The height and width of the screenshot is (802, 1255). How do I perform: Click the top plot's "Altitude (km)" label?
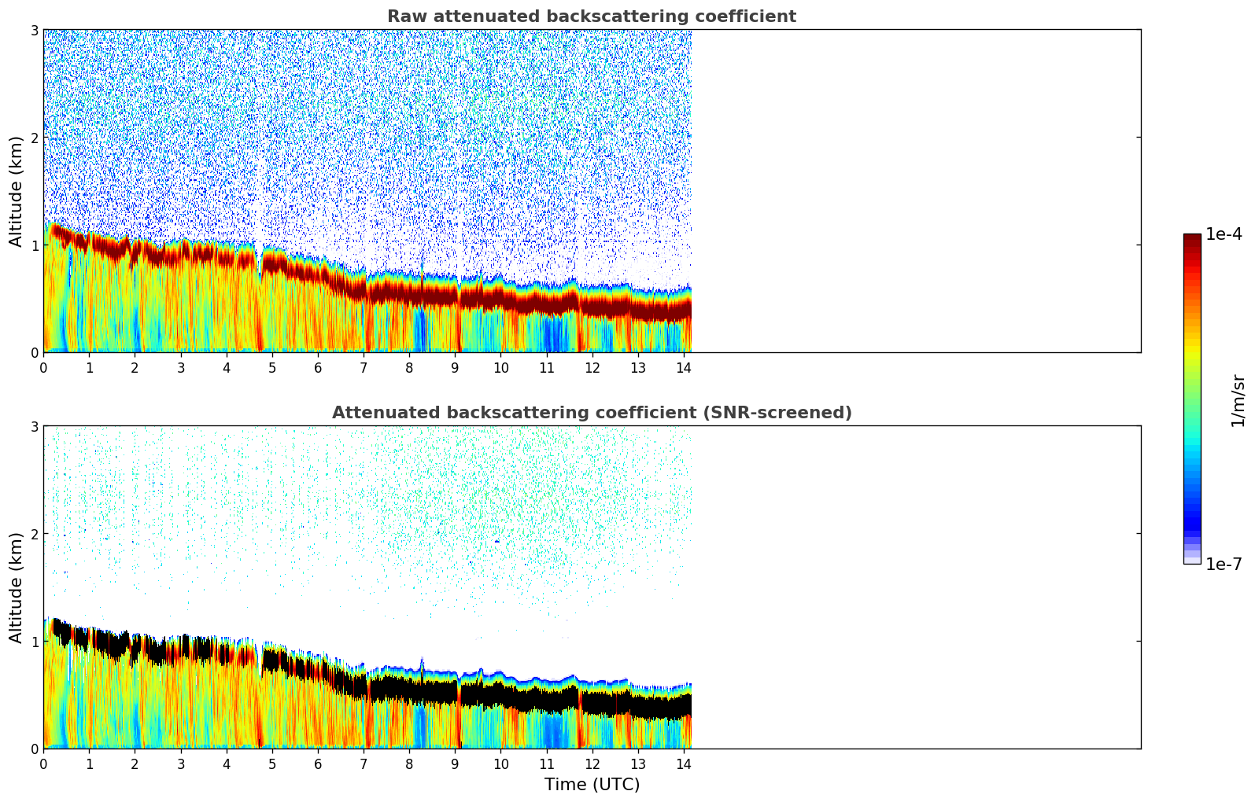(17, 191)
